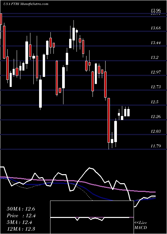Click the 12.03 price axis label

tap(156, 131)
